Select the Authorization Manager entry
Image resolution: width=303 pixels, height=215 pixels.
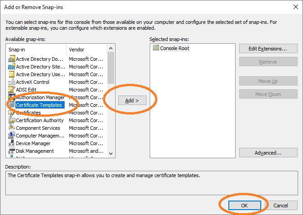pos(40,97)
